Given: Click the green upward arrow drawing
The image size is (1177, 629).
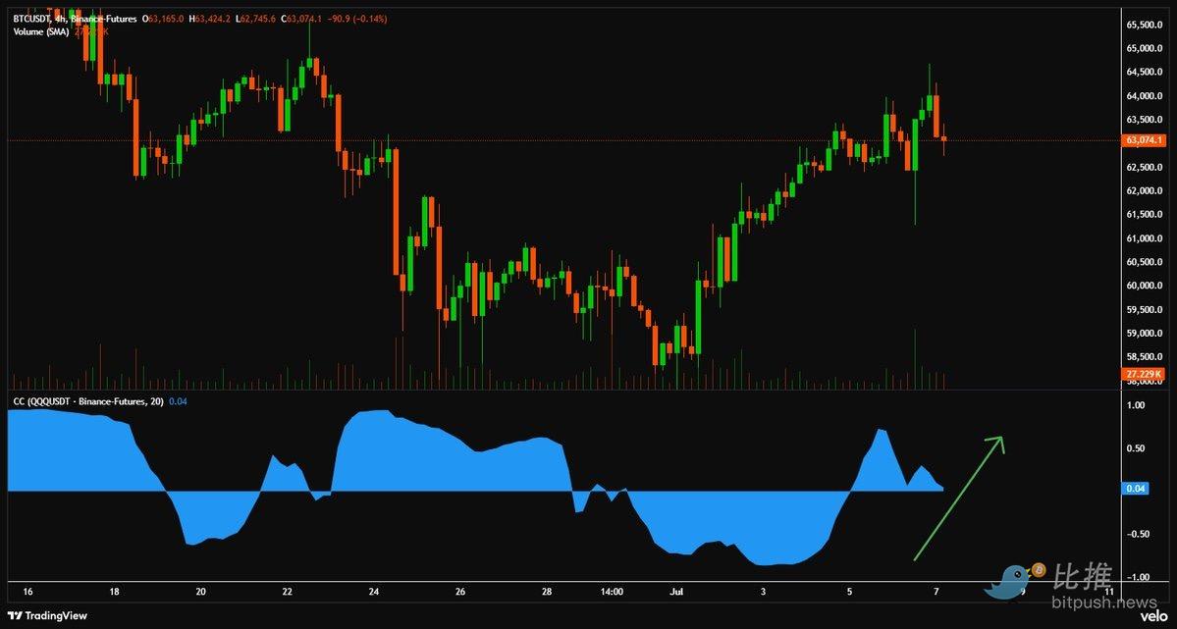Looking at the screenshot, I should click(958, 498).
